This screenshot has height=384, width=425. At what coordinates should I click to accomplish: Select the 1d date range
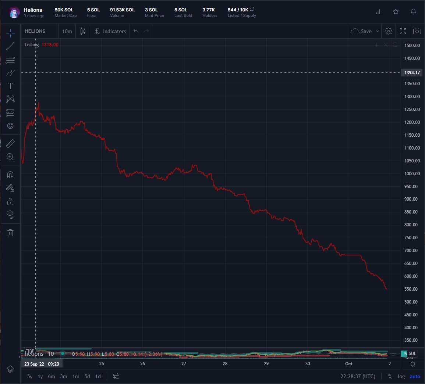[98, 376]
